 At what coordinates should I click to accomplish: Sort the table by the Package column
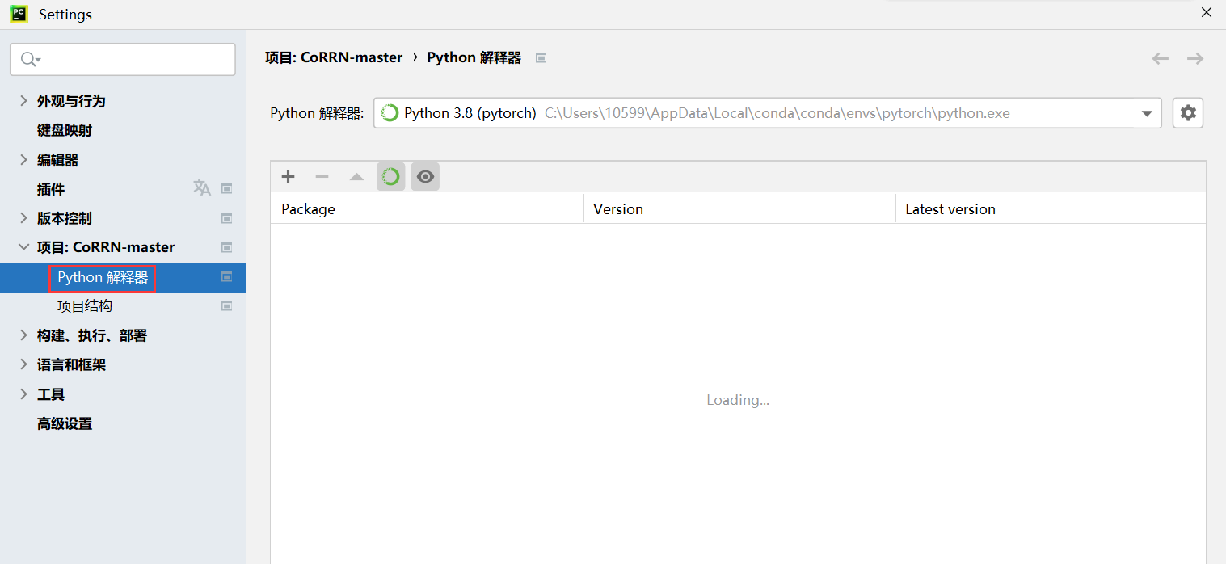click(427, 208)
